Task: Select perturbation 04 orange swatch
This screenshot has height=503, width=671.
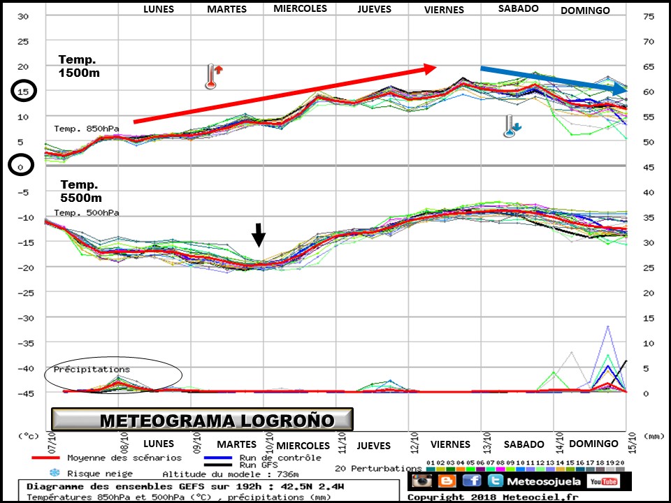Action: (461, 469)
